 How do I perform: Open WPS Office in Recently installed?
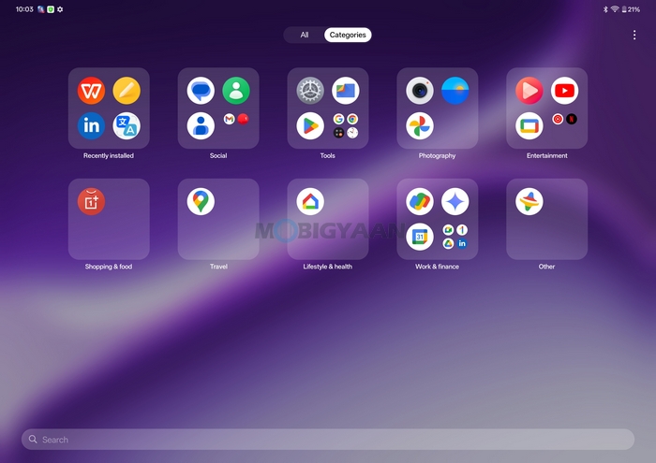point(91,91)
